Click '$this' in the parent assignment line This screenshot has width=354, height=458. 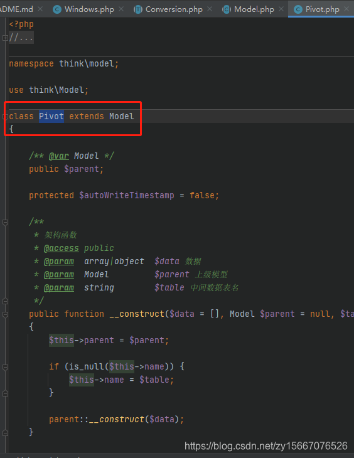pyautogui.click(x=62, y=340)
